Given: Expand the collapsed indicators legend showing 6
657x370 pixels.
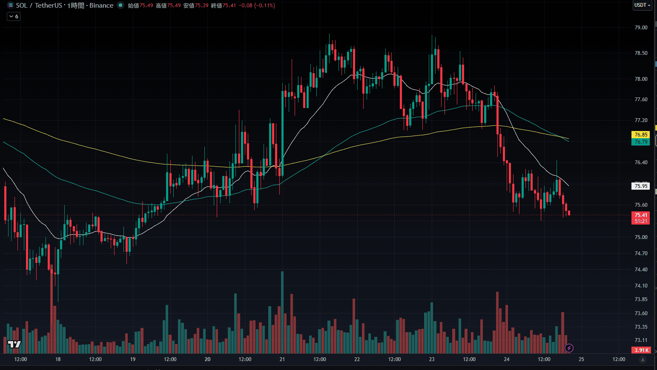Looking at the screenshot, I should click(x=14, y=17).
